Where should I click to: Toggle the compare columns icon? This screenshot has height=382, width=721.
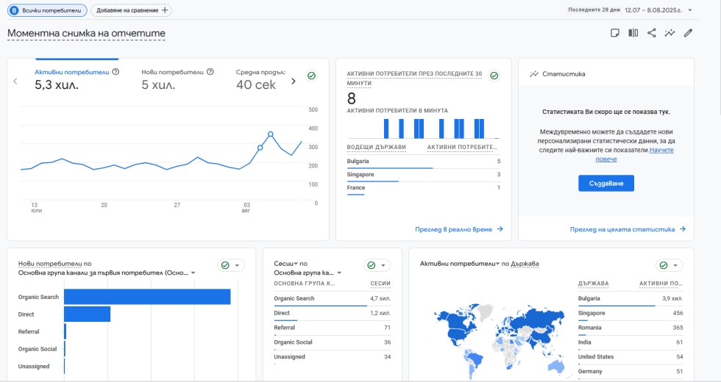tap(633, 33)
